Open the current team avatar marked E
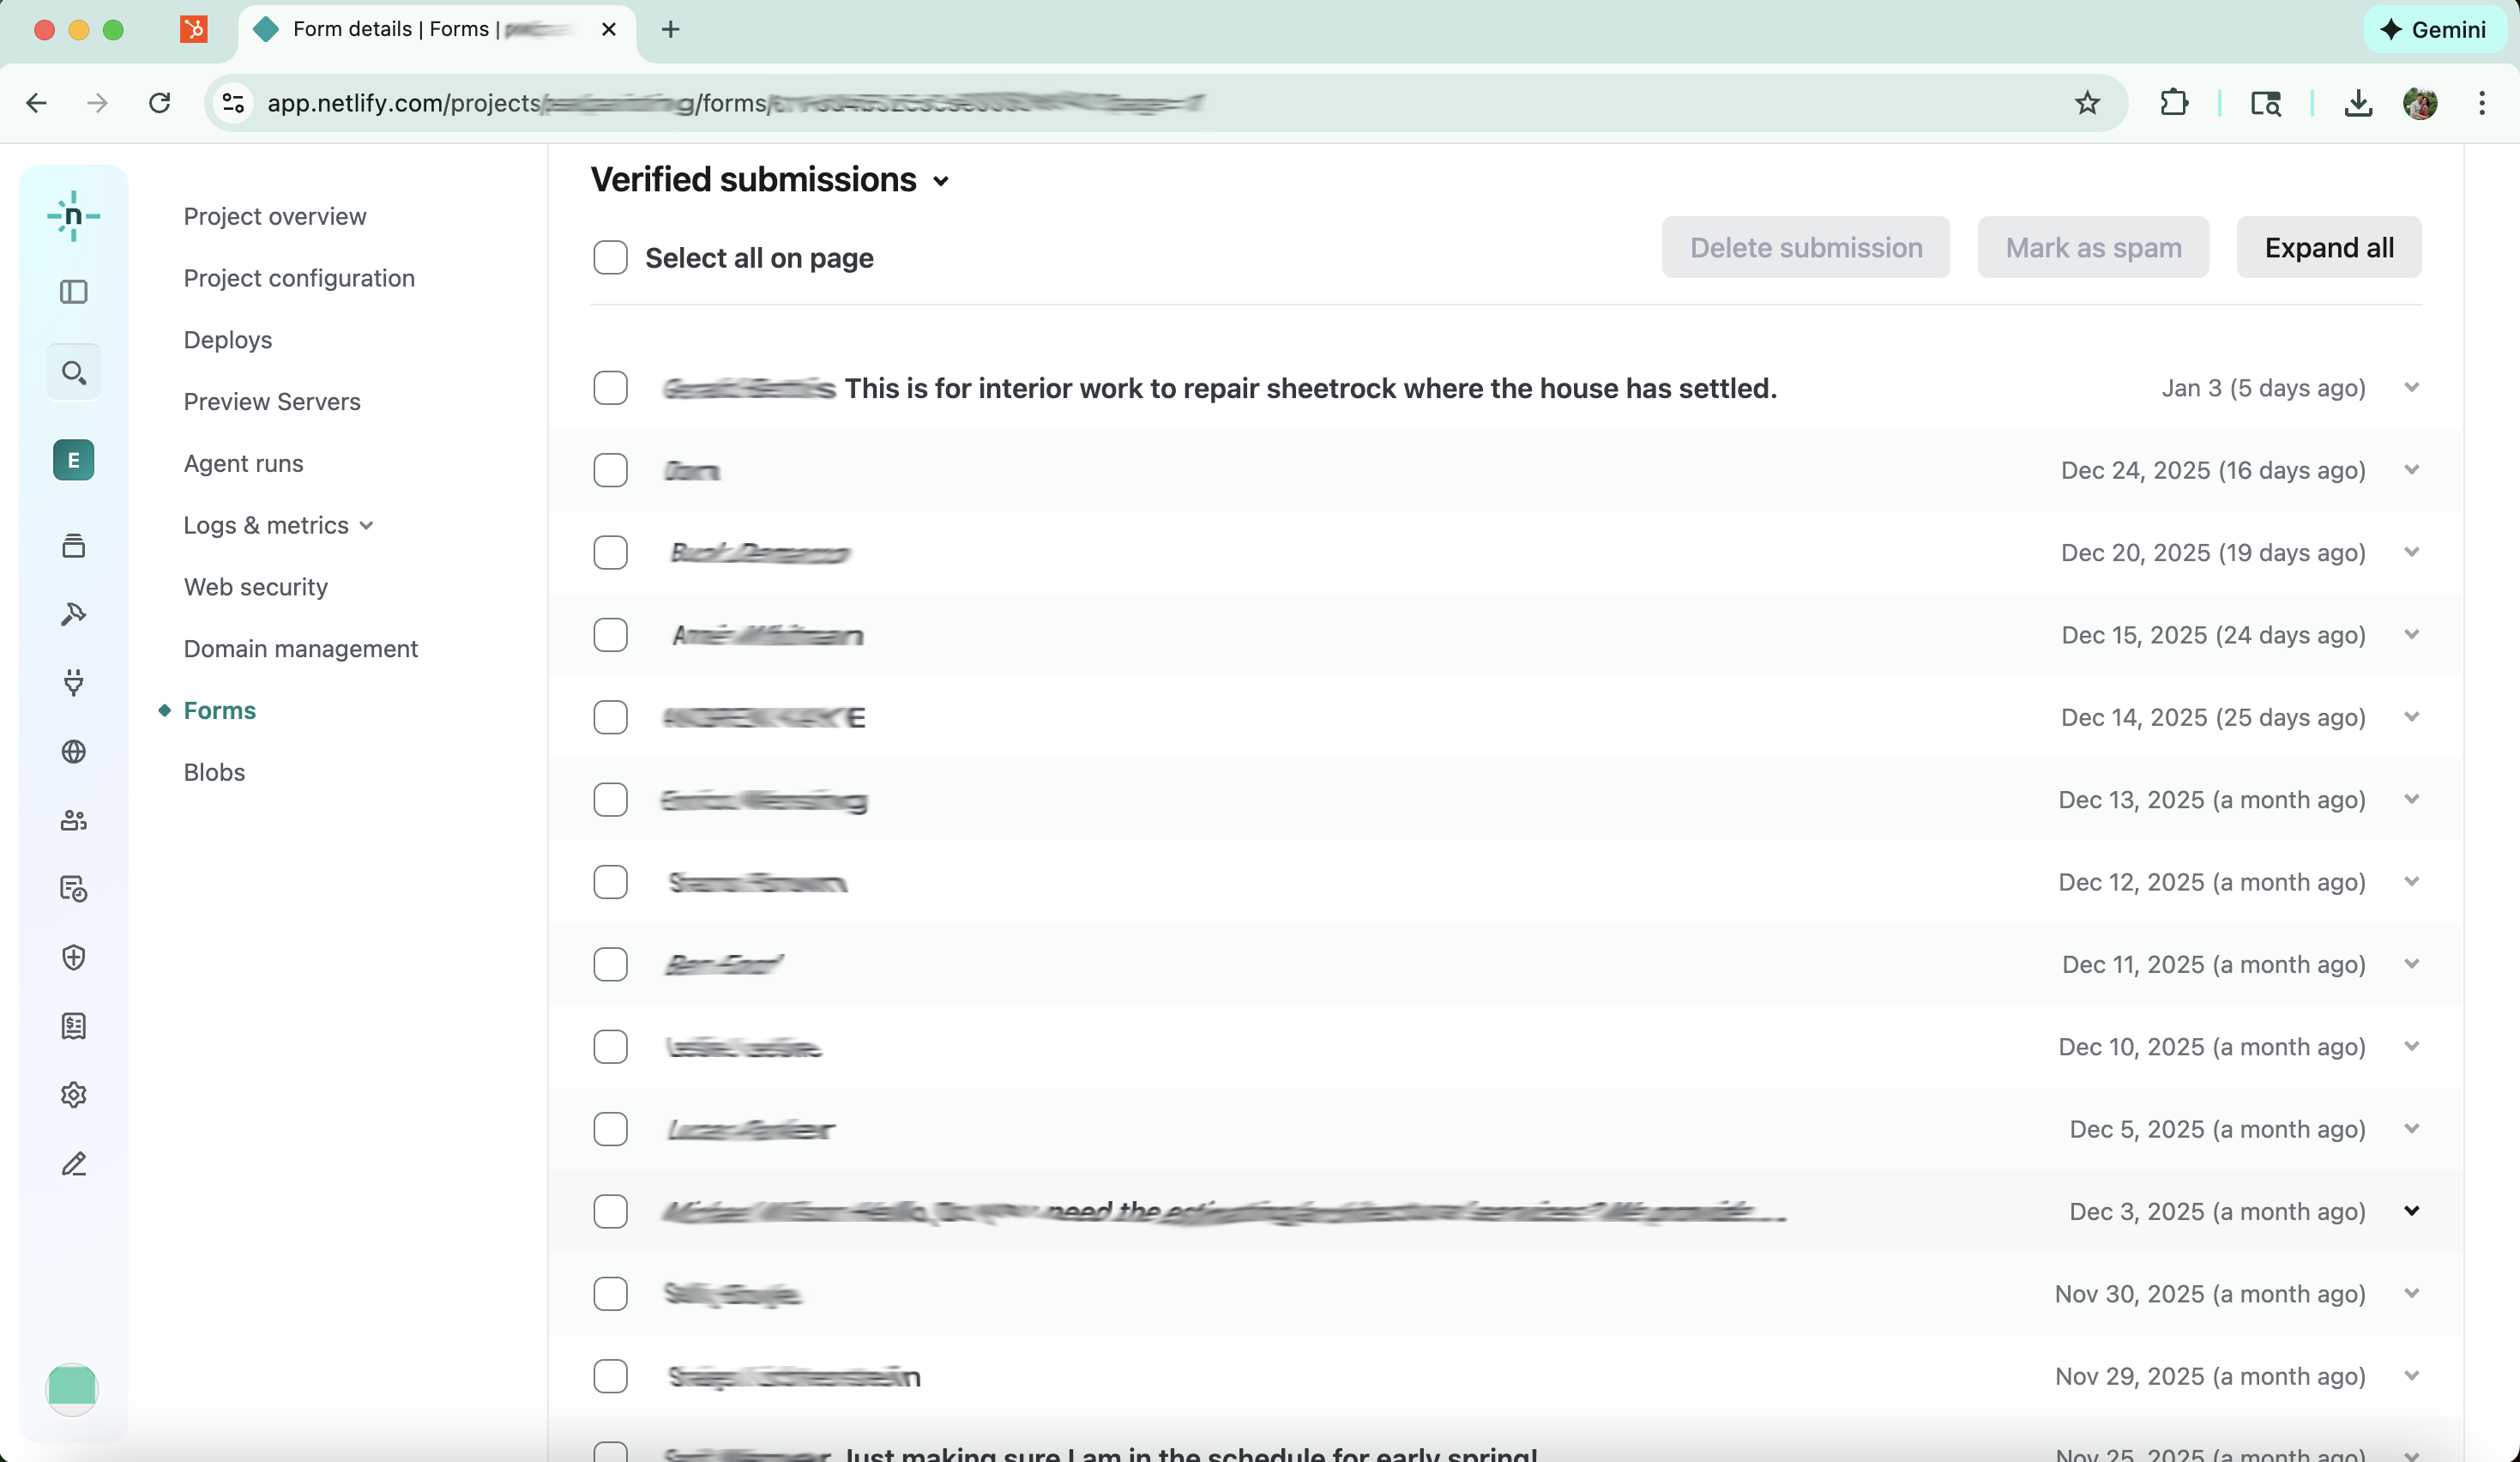This screenshot has height=1462, width=2520. tap(74, 460)
